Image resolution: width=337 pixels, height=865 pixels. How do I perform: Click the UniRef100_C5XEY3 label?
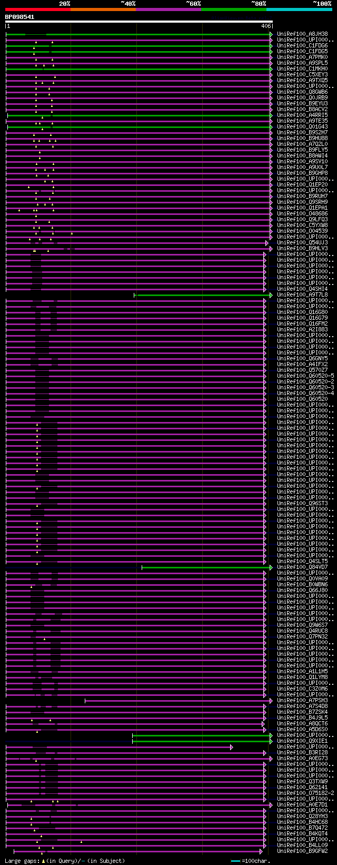[x=302, y=75]
